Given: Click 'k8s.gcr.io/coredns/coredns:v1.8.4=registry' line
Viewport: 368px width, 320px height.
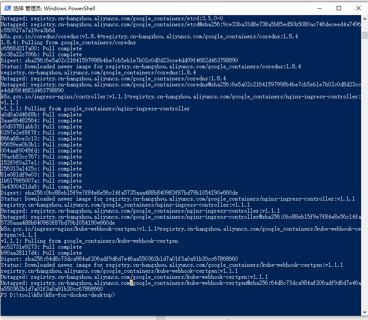Looking at the screenshot, I should pos(149,37).
